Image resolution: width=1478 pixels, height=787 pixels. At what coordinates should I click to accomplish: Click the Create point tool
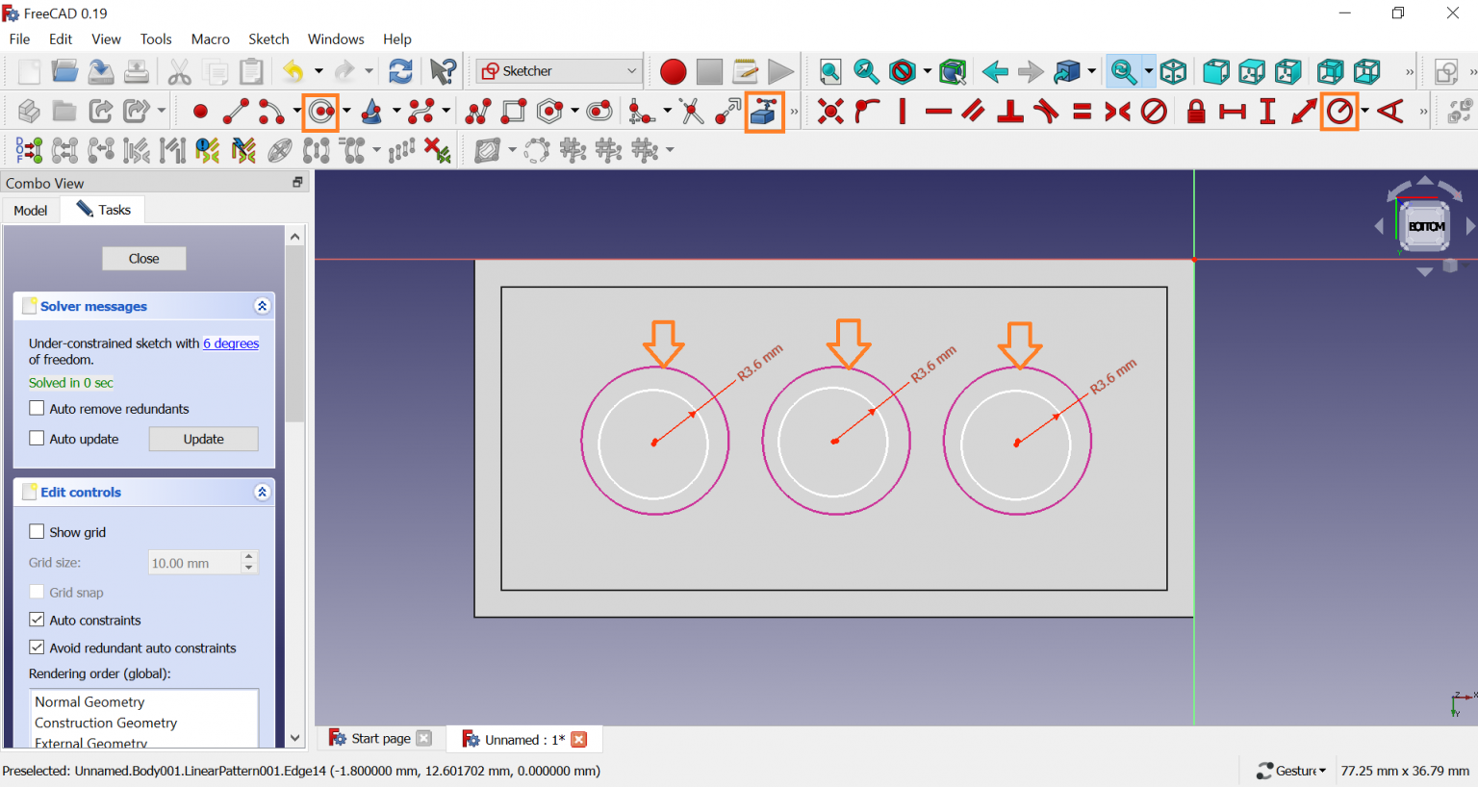coord(200,112)
